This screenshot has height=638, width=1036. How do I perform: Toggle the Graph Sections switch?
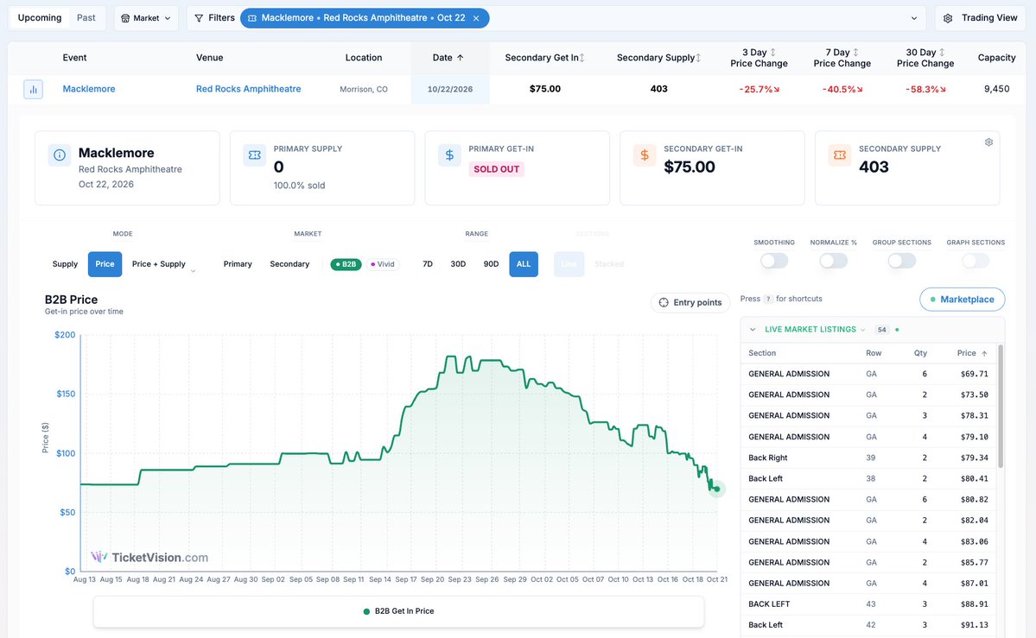[976, 261]
